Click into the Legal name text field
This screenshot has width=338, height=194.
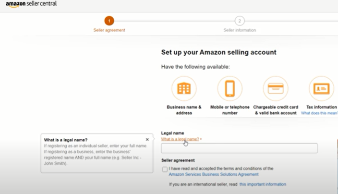click(239, 148)
